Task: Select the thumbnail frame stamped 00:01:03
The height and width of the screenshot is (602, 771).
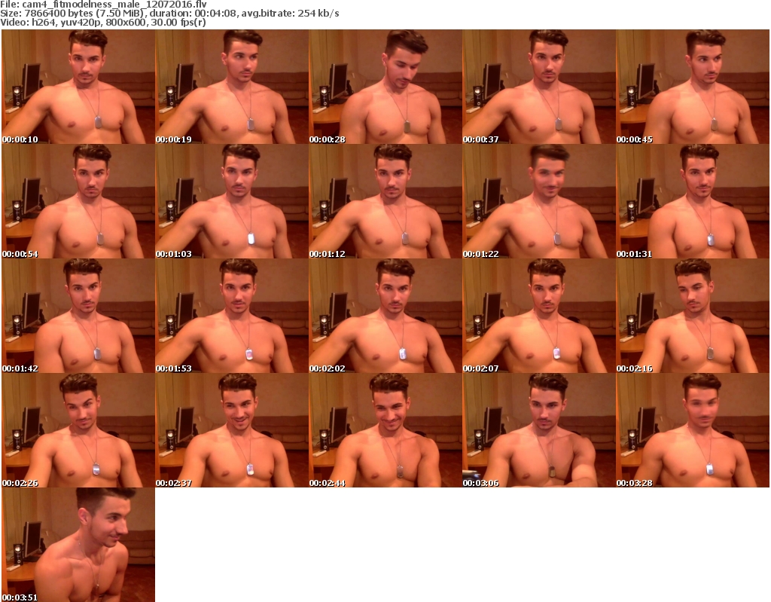Action: tap(232, 201)
